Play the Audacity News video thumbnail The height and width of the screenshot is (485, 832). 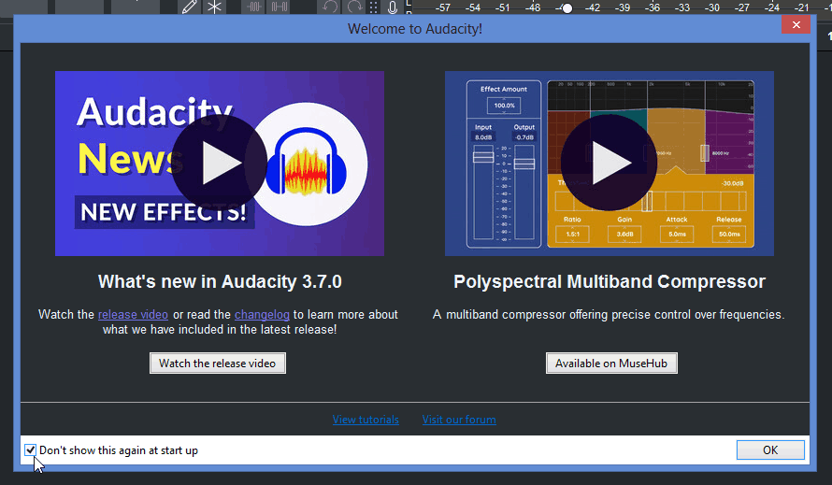(219, 163)
